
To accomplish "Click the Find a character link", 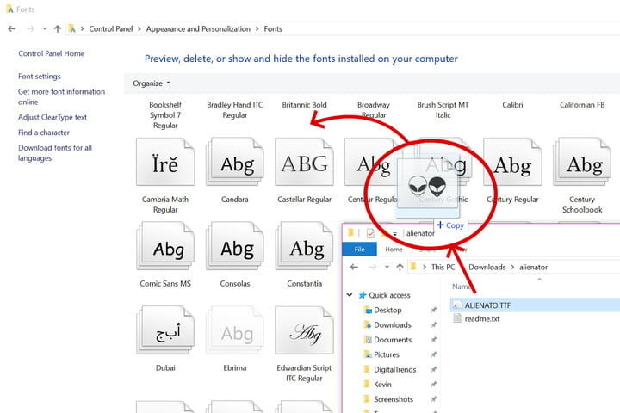I will [44, 133].
